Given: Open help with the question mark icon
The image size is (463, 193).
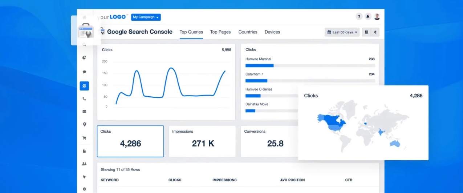Looking at the screenshot, I should pos(359,16).
